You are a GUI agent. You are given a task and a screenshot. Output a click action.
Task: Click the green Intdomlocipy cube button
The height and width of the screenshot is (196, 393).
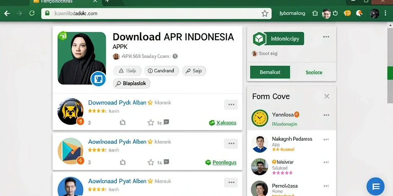coord(278,39)
